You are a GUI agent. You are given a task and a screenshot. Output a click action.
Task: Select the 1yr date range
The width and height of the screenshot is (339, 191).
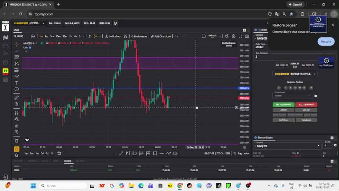coord(26,153)
